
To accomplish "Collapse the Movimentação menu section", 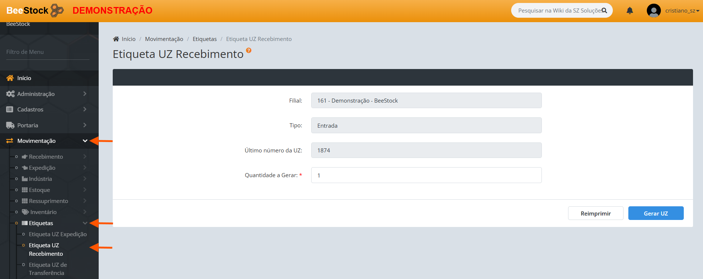I will tap(85, 141).
